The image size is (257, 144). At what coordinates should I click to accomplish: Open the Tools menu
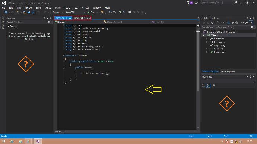[x=67, y=8]
